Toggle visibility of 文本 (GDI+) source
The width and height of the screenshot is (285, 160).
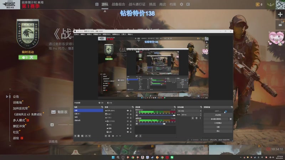[x=128, y=111]
